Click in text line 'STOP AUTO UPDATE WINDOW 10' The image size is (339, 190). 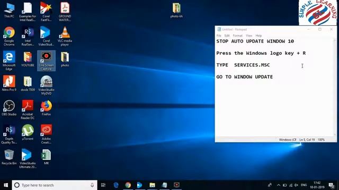tap(255, 41)
